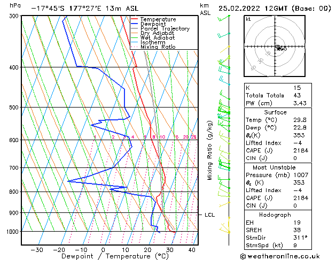
Task: Click the Dewpoint legend entry
Action: 153,24
